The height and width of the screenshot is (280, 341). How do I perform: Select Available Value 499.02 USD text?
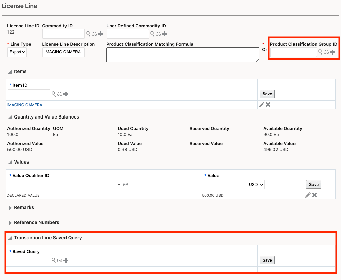pos(276,150)
